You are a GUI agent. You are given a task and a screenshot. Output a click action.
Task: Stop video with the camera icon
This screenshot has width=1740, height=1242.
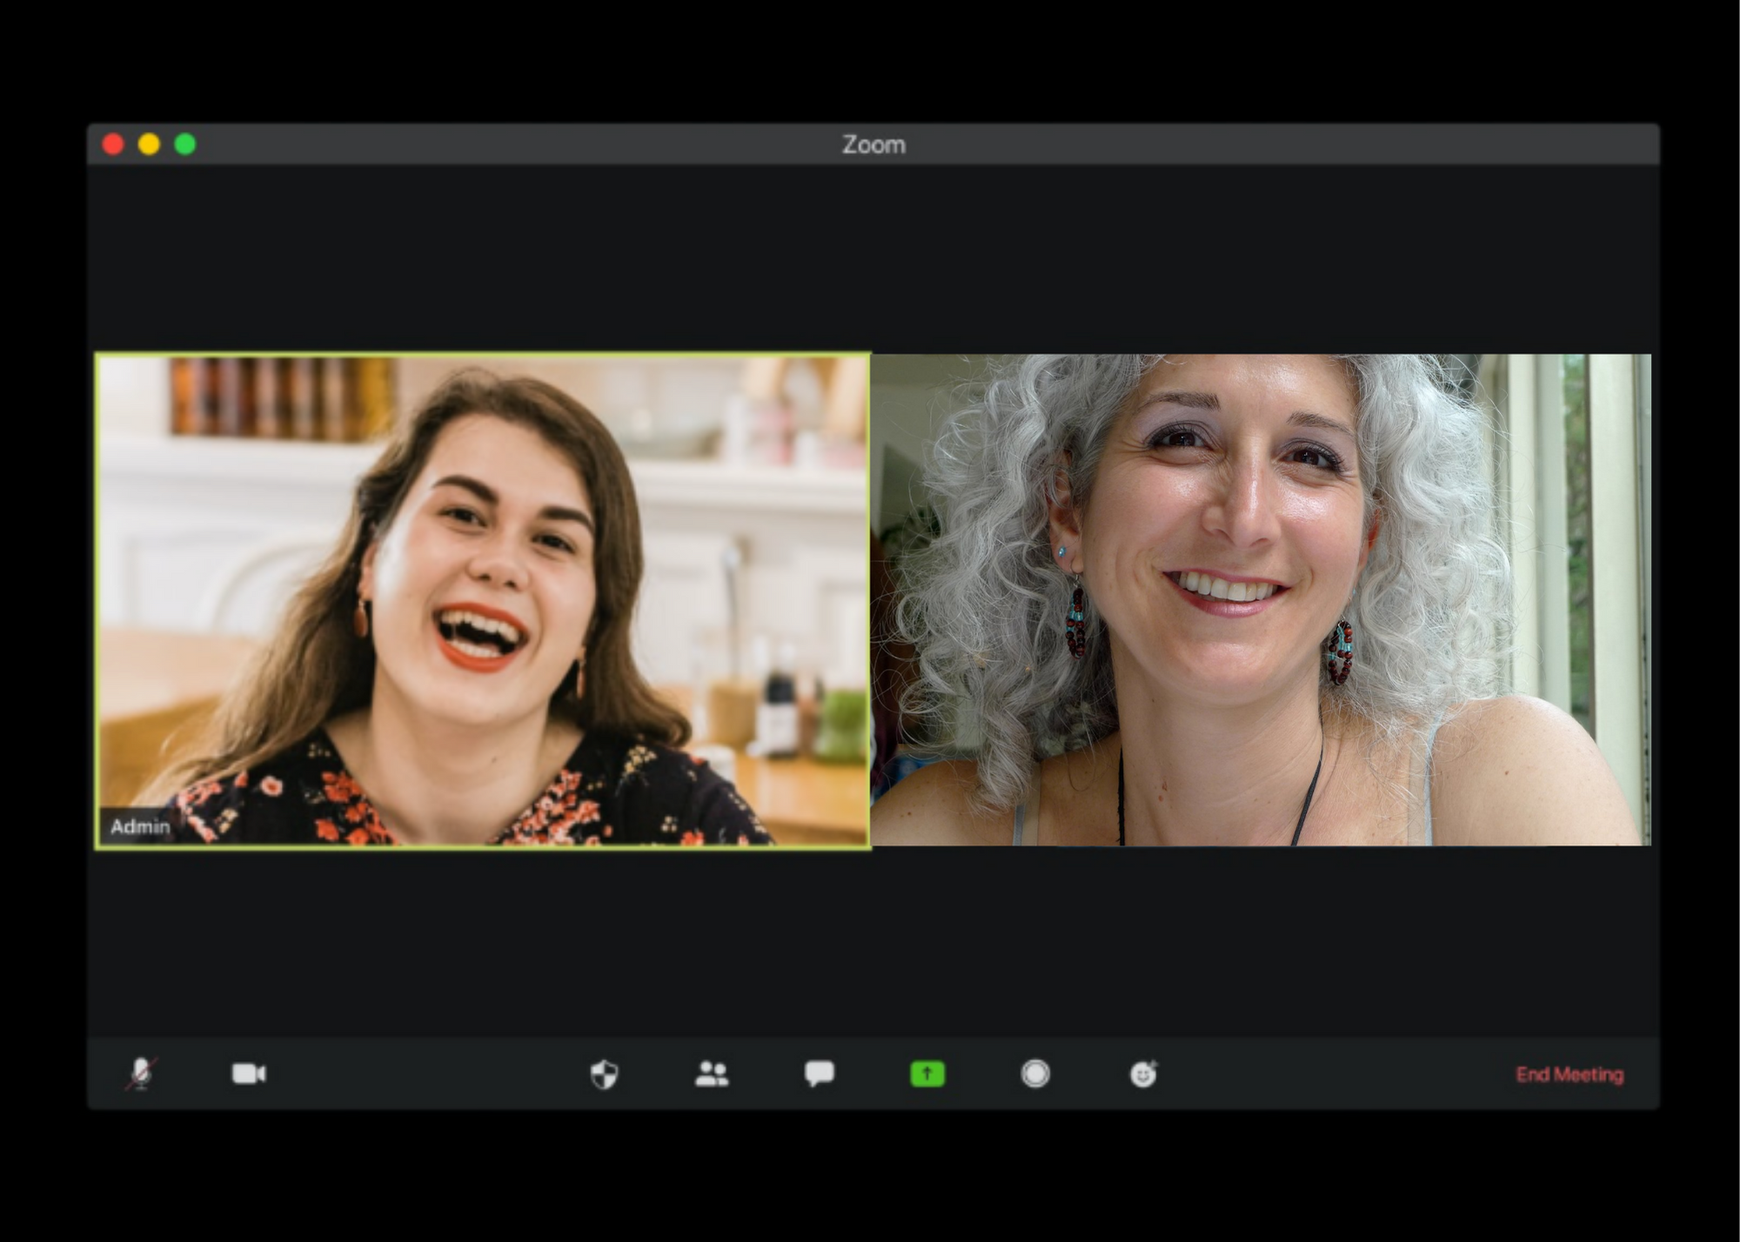click(249, 1073)
